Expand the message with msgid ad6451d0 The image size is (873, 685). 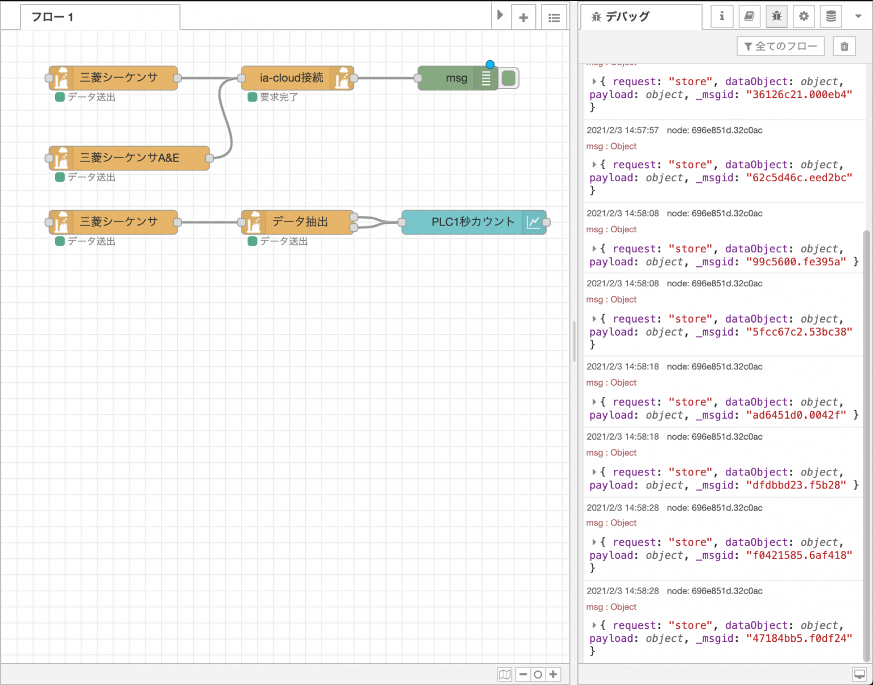tap(595, 402)
